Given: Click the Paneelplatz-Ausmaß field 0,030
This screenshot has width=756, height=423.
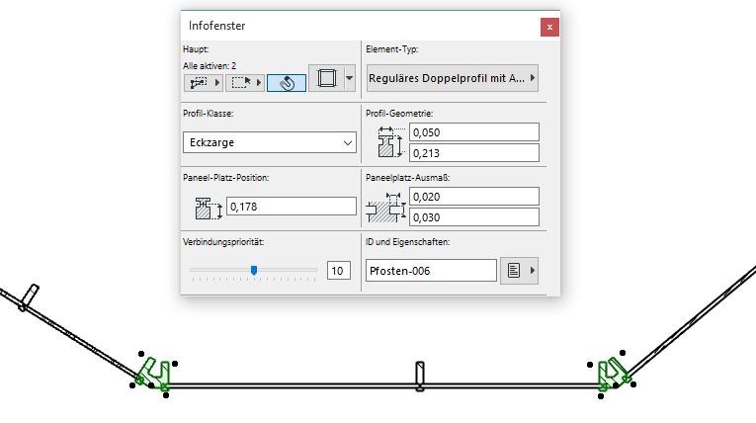Looking at the screenshot, I should pyautogui.click(x=474, y=217).
